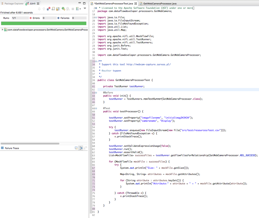Click the green test progress bar
The width and height of the screenshot is (259, 218).
[x=44, y=23]
